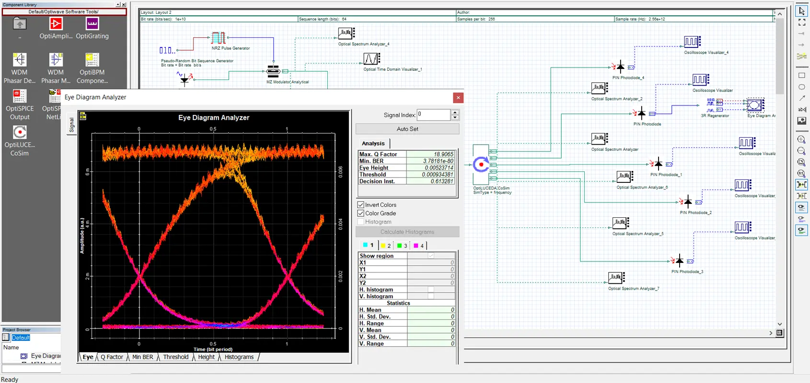Select the text label tool in right toolbar
This screenshot has width=810, height=383.
[801, 109]
